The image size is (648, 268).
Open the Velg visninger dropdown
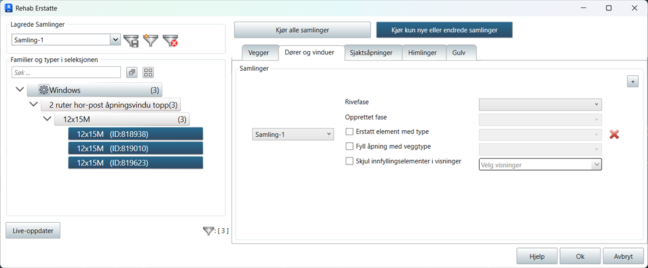point(540,165)
